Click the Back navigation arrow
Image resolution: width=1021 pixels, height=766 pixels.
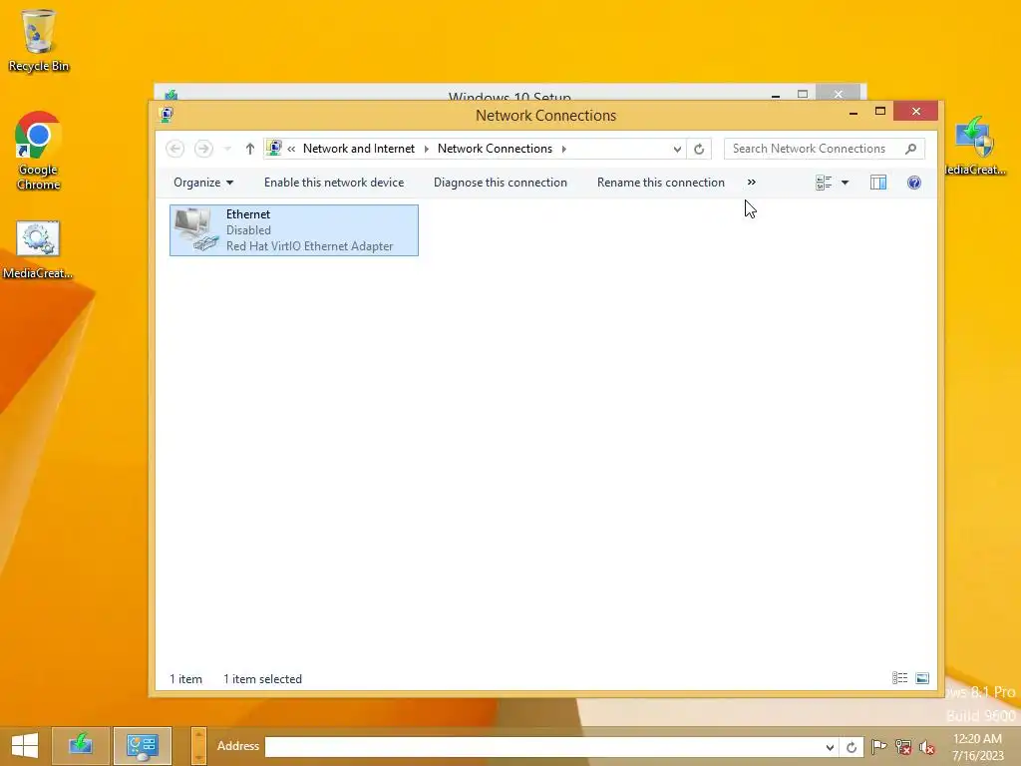click(x=174, y=149)
